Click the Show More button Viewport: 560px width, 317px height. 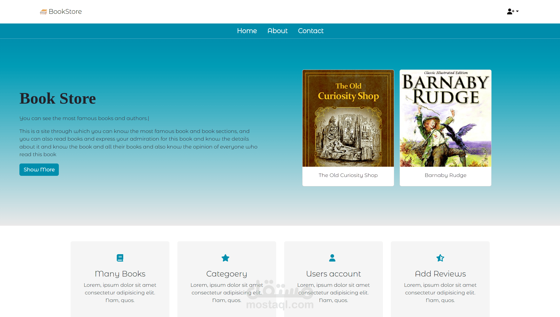point(39,170)
